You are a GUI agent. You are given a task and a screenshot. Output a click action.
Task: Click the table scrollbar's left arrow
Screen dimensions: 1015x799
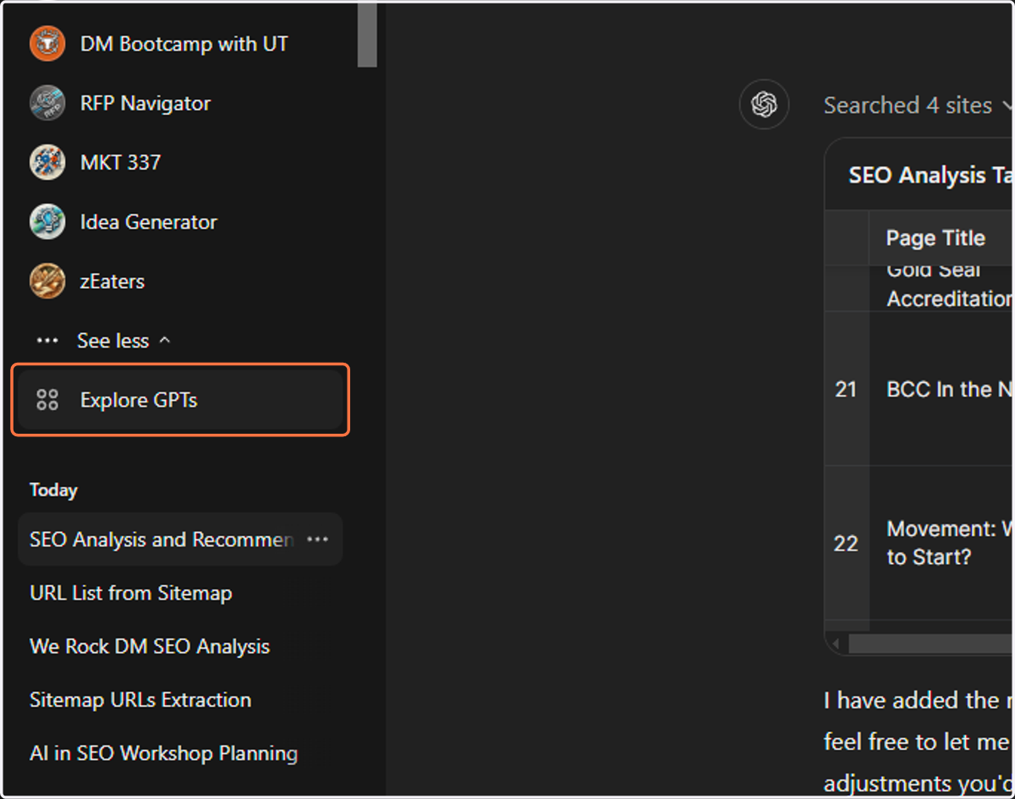coord(837,644)
